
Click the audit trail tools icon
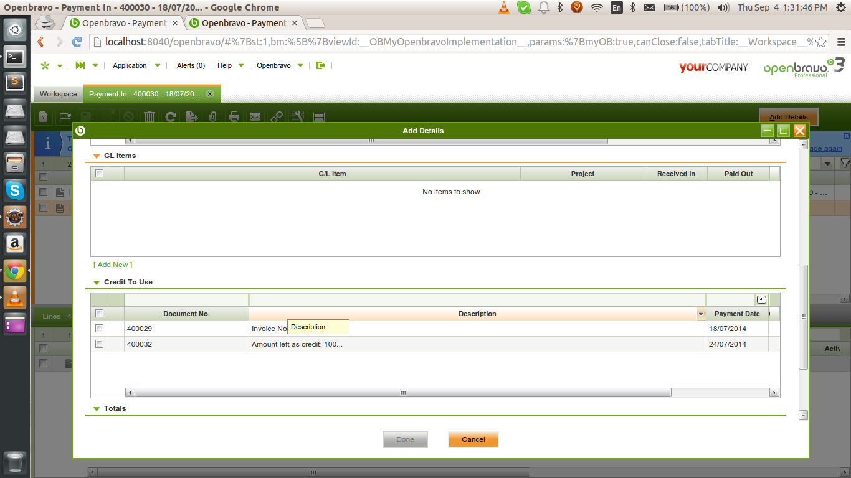tap(298, 116)
